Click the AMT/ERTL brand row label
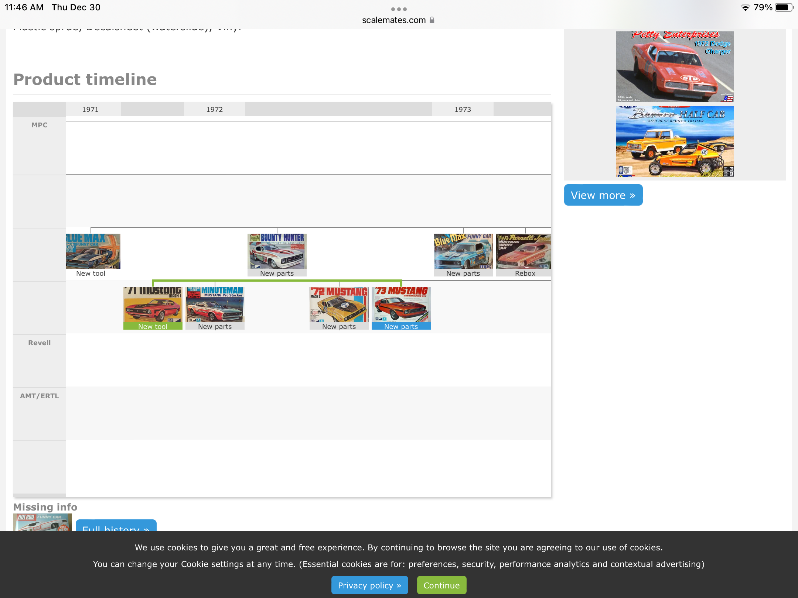 click(40, 396)
